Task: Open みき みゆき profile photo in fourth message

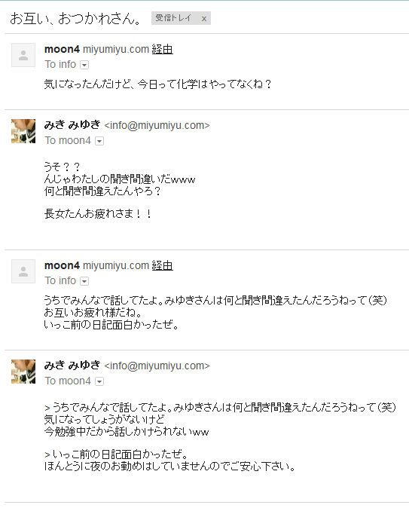Action: pyautogui.click(x=23, y=372)
